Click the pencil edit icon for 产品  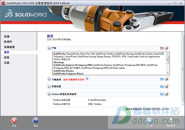tap(166, 48)
